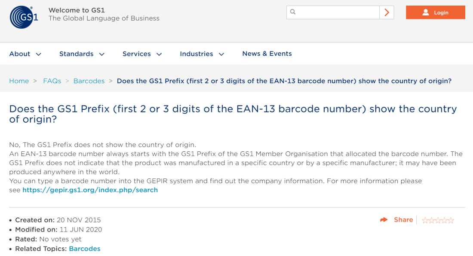Expand the About menu chevron

(x=39, y=54)
